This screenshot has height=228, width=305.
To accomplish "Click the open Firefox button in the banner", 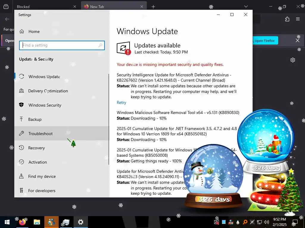I will [265, 40].
